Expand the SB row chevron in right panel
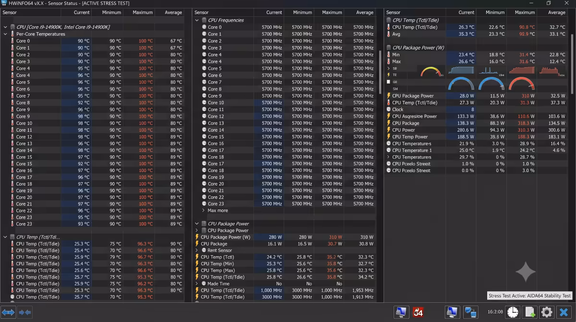The height and width of the screenshot is (322, 576). [389, 68]
